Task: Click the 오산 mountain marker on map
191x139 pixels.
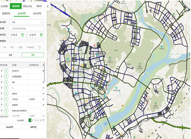Action: [x=110, y=58]
